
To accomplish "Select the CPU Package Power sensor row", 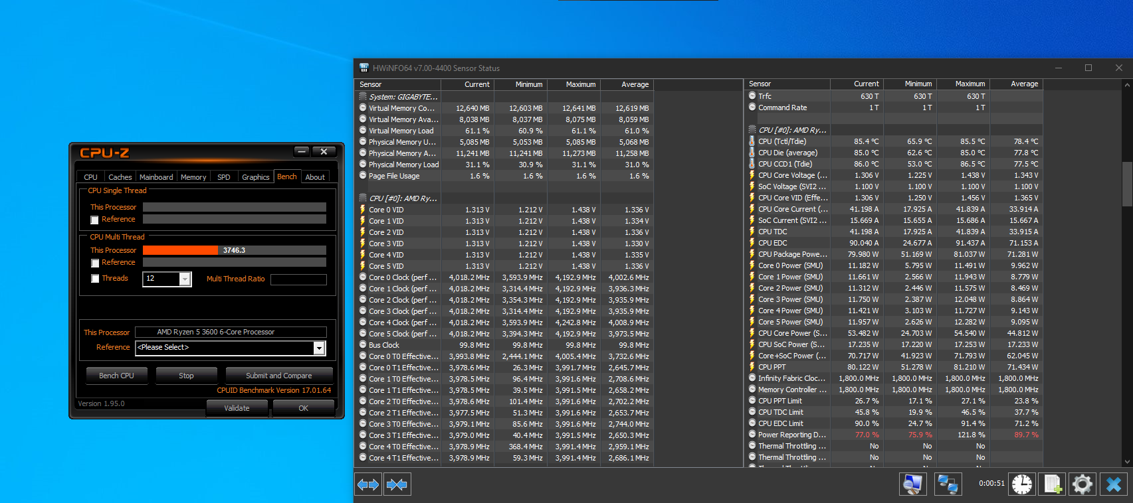I will 894,254.
